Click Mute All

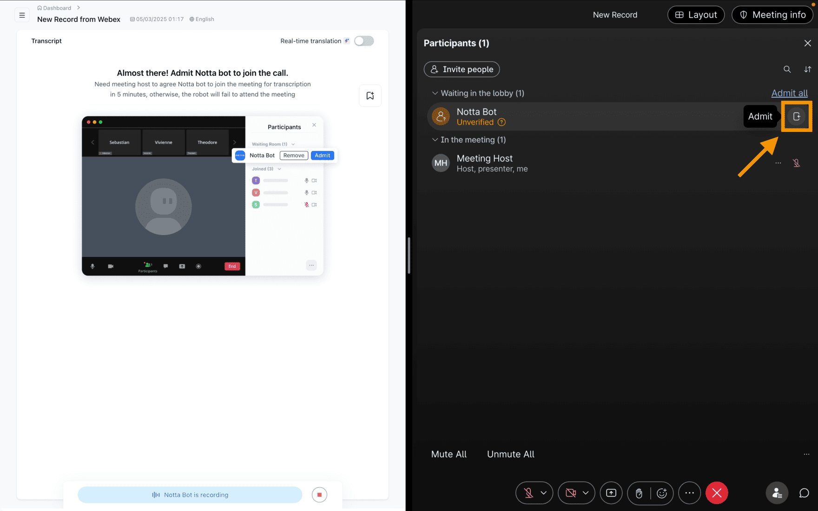(449, 454)
